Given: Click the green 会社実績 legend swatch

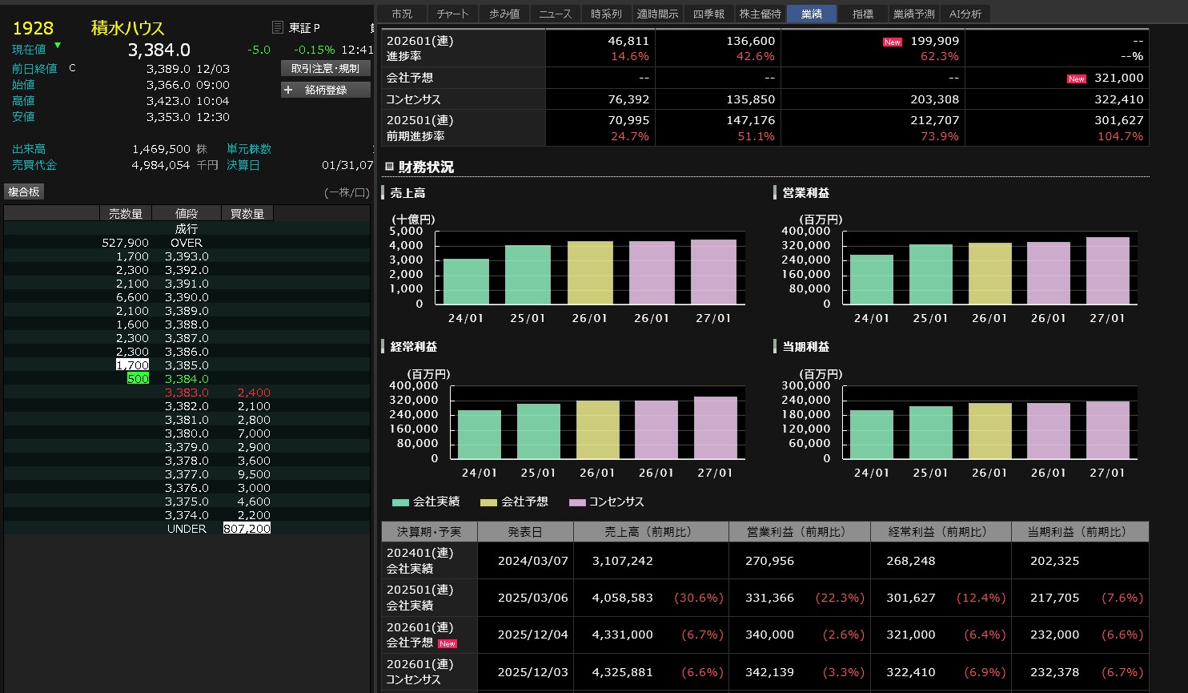Looking at the screenshot, I should click(x=400, y=502).
